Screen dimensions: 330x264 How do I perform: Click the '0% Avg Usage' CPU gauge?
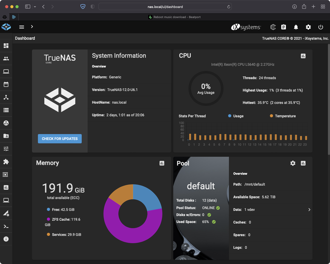[206, 89]
